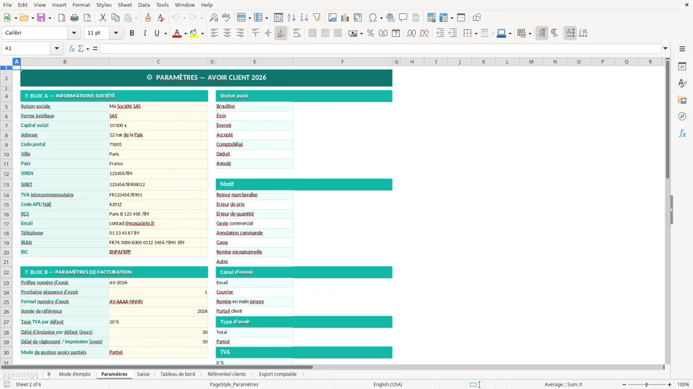Click the Function Wizard fx icon
Screen dimensions: 693x389
pos(72,48)
